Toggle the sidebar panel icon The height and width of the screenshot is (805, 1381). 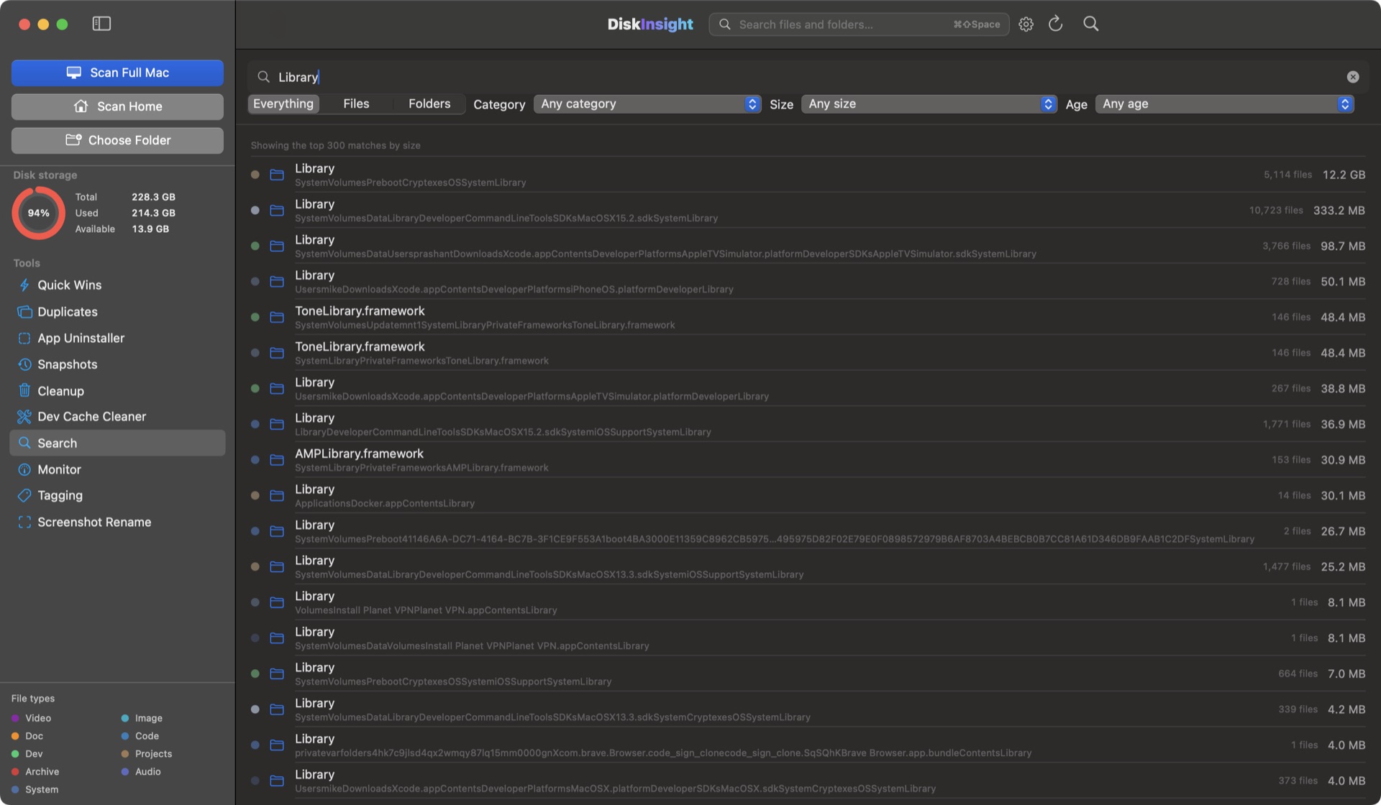click(x=101, y=24)
